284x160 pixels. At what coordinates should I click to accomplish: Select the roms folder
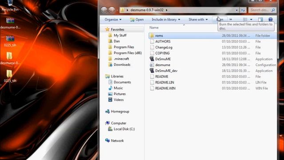[x=159, y=36]
